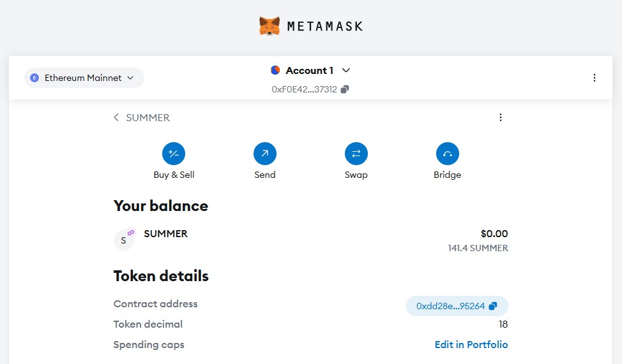The width and height of the screenshot is (622, 364).
Task: Open SUMMER token options three-dot menu
Action: [x=500, y=117]
